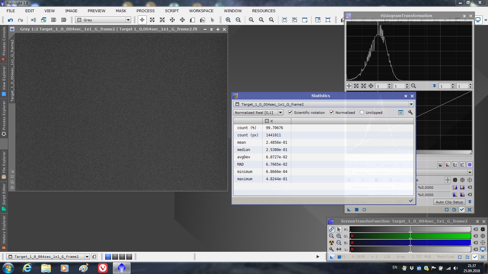Click Auto Clip Setup button
Screen dimensions: 488x274
pos(449,202)
